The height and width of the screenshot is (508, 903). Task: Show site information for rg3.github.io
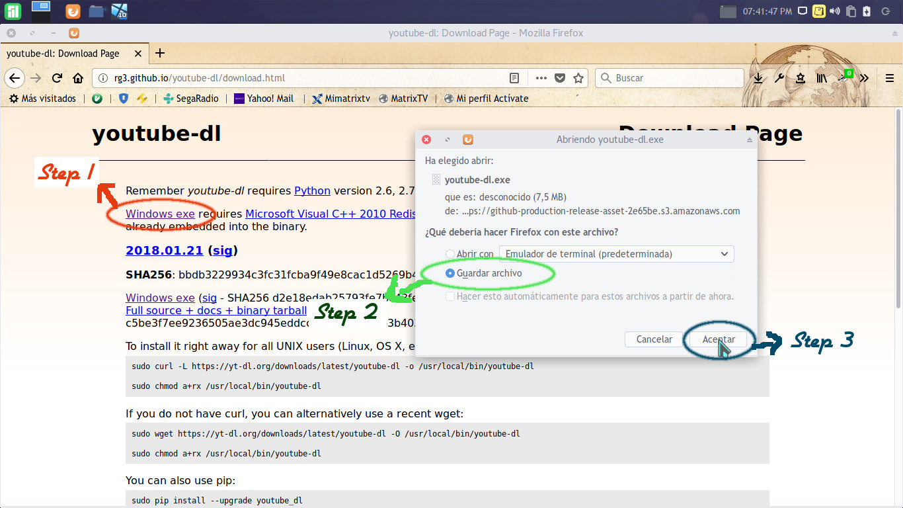[x=103, y=78]
